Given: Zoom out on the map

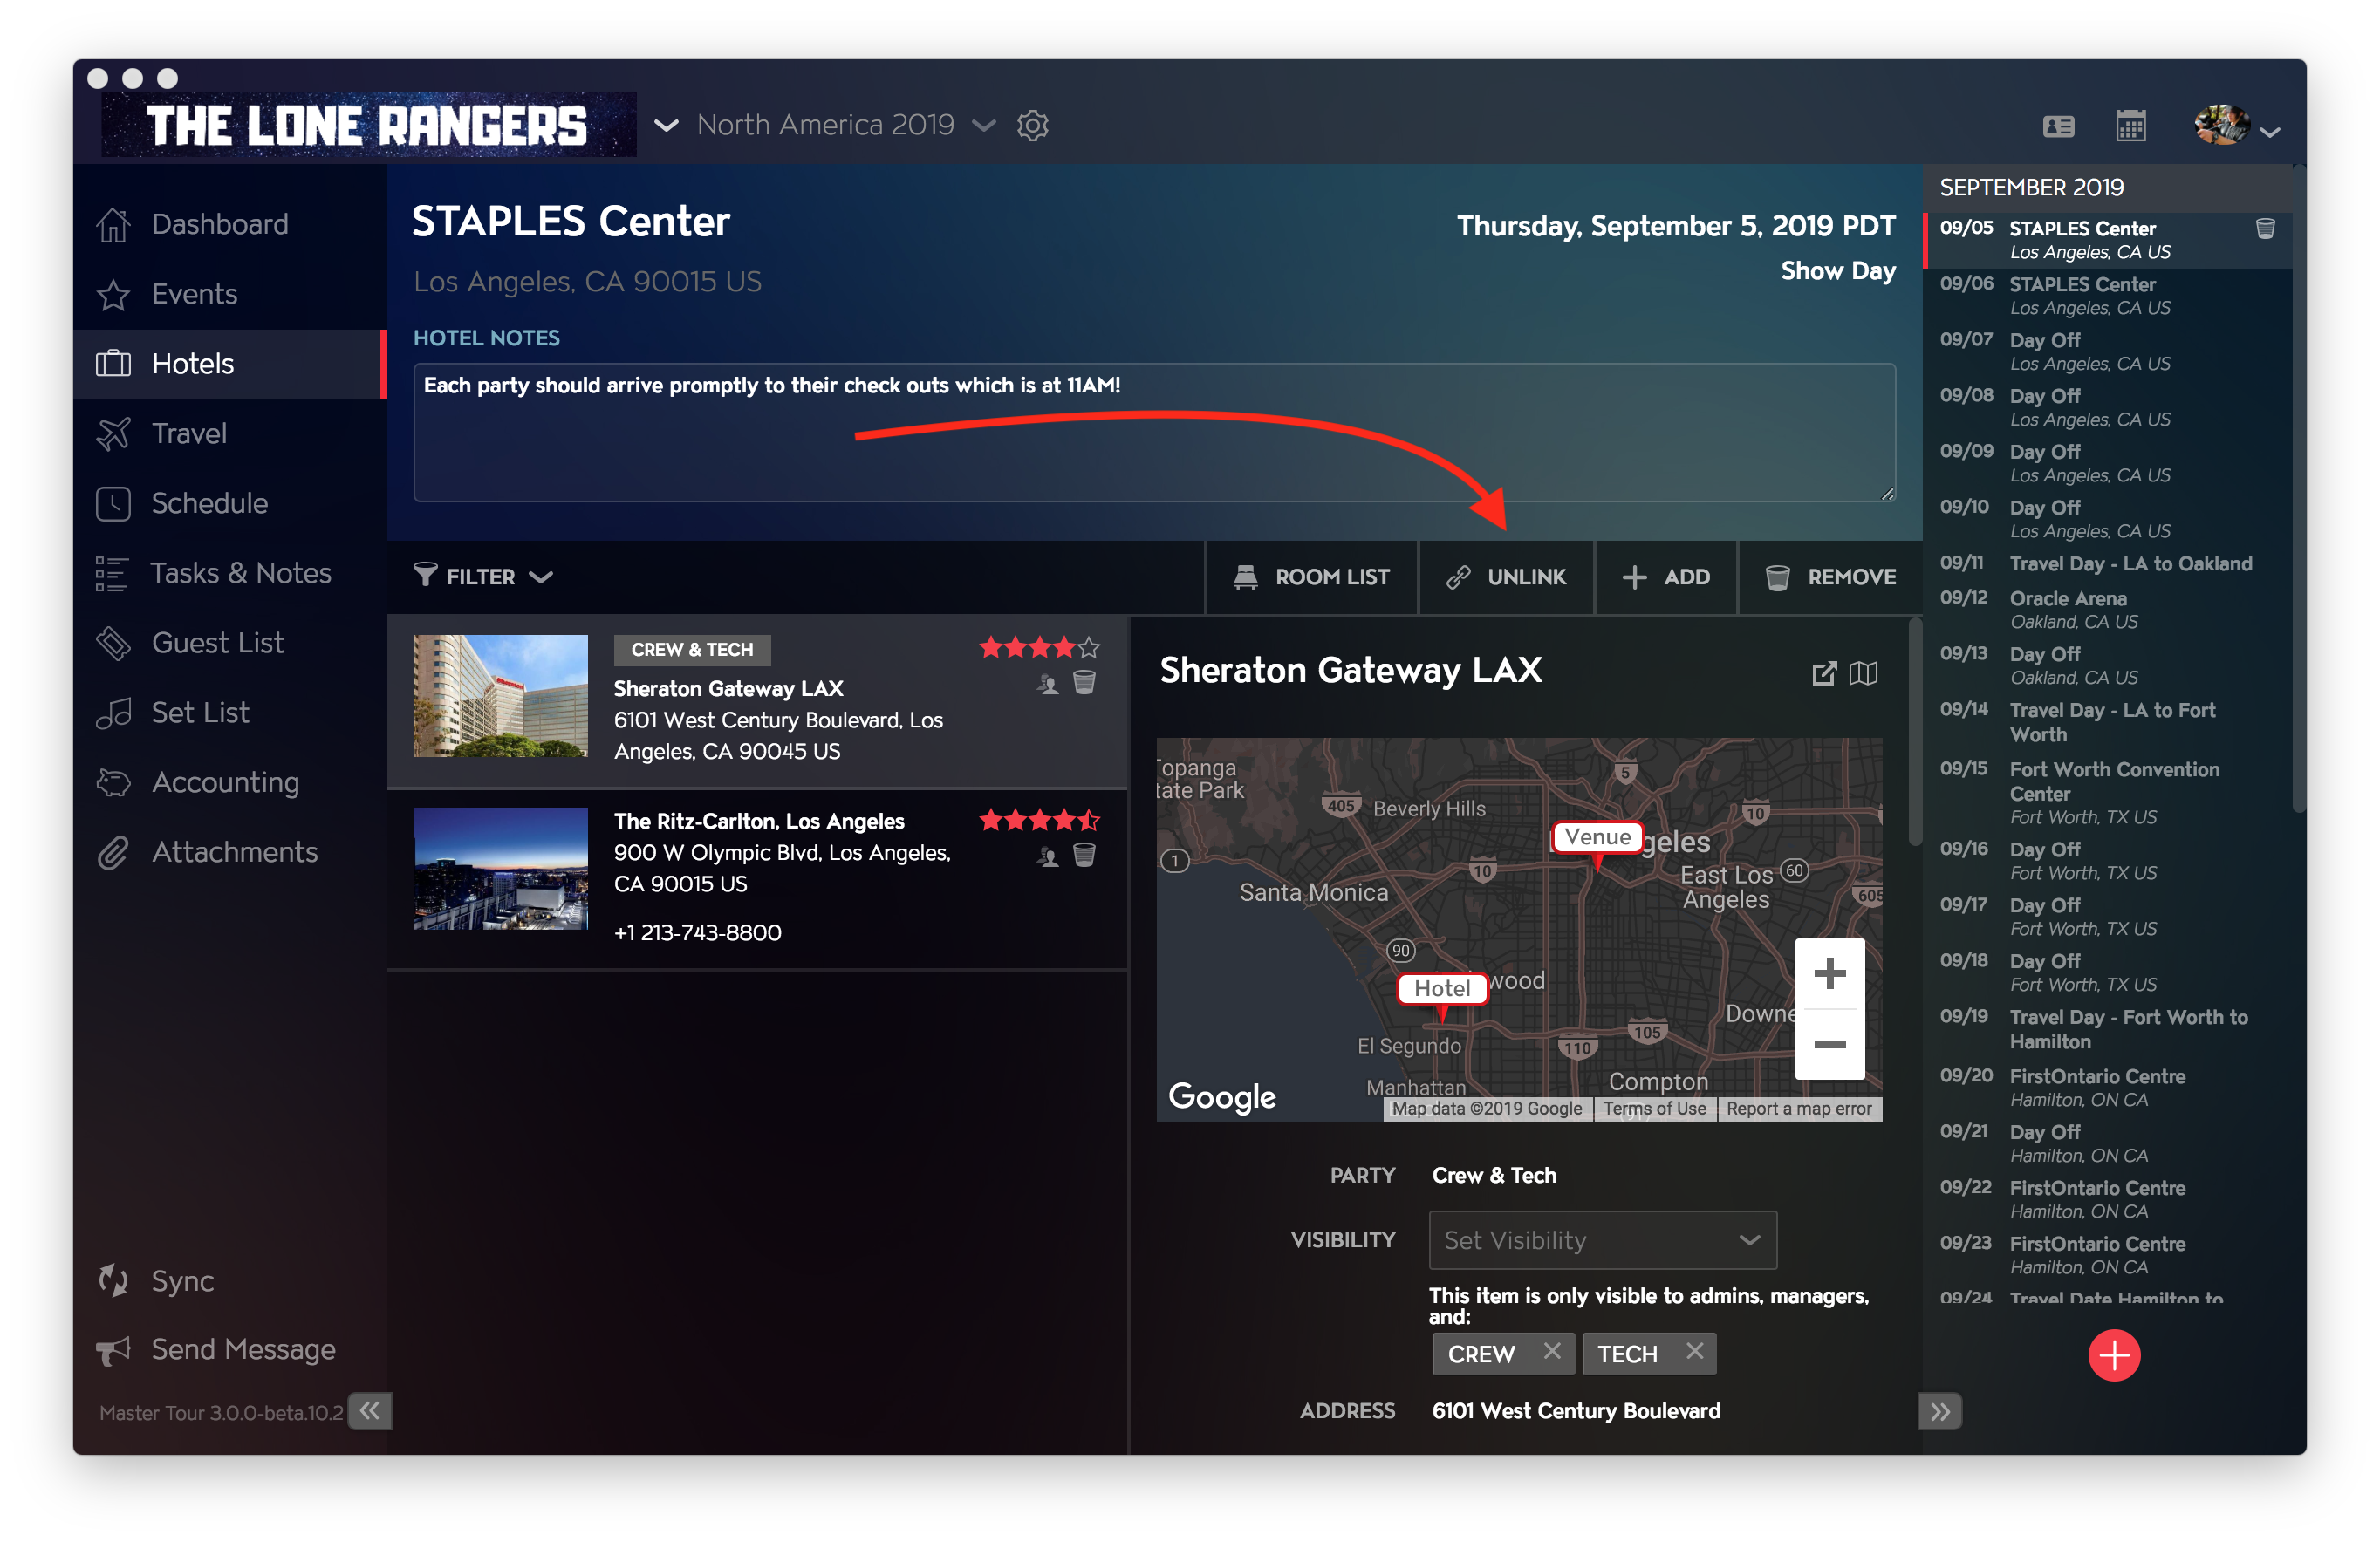Looking at the screenshot, I should [1829, 1045].
